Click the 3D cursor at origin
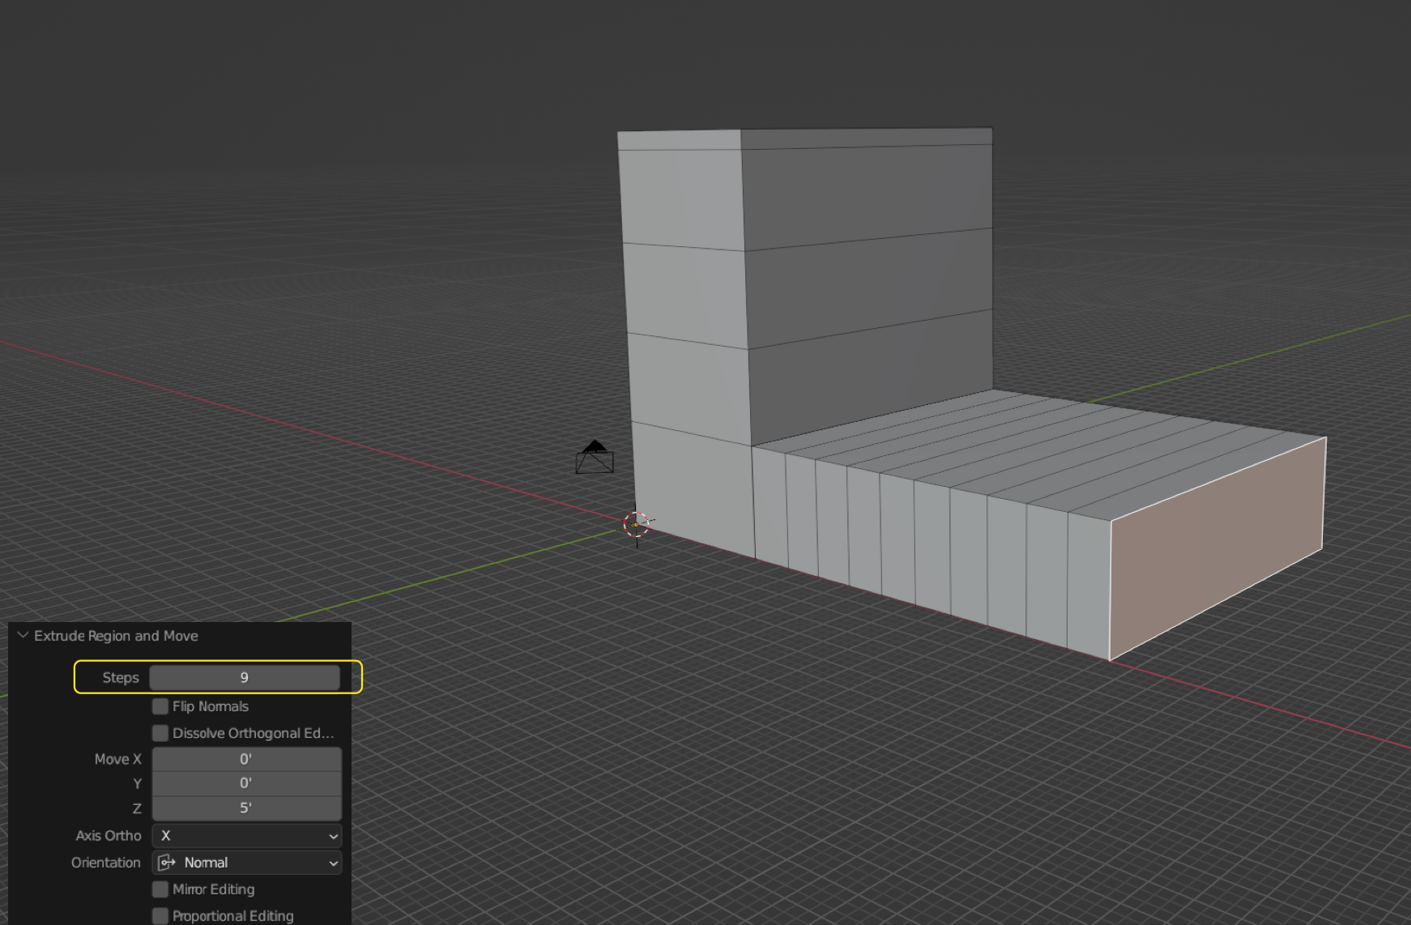 [637, 524]
